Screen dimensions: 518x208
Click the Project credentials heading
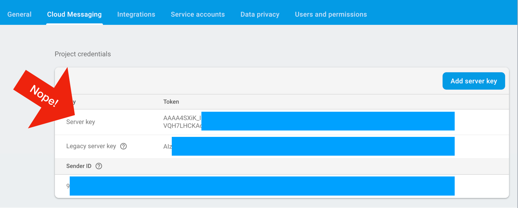coord(83,54)
